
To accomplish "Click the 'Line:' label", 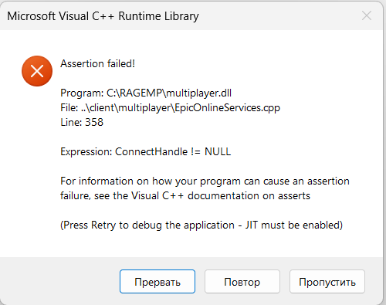I will [71, 122].
